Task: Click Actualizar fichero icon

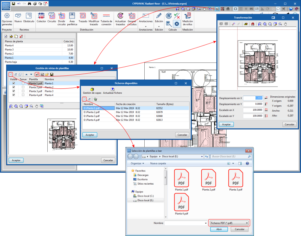Action: pos(113,91)
